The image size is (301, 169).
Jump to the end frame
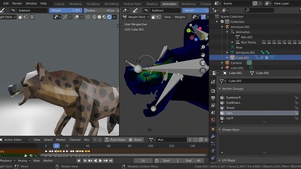tap(111, 161)
